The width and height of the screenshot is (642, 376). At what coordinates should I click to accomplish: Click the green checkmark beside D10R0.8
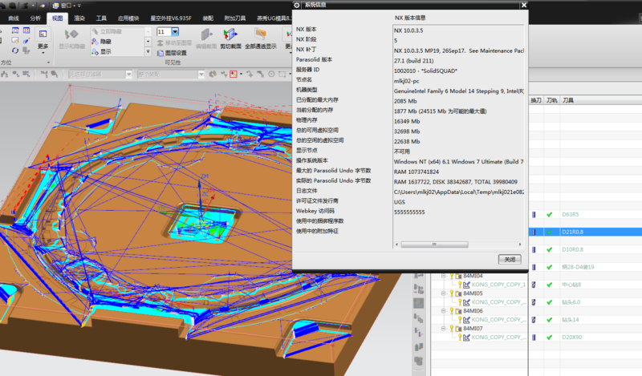(x=550, y=249)
